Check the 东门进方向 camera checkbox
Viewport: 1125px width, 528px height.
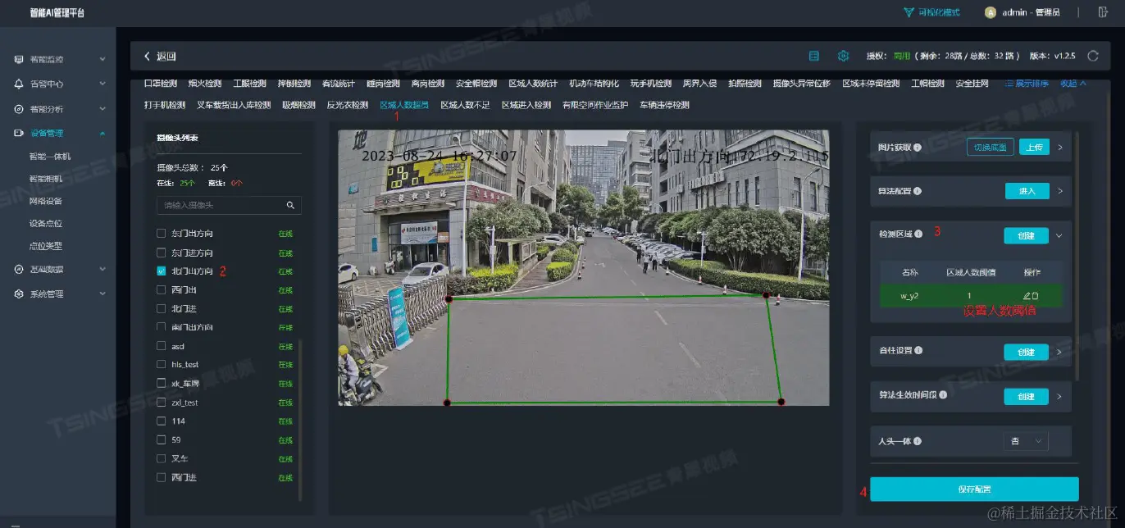coord(162,253)
